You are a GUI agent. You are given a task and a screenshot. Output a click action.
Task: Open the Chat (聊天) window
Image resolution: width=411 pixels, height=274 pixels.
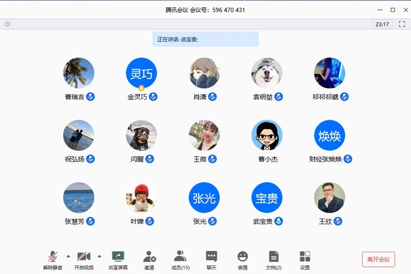coord(211,257)
